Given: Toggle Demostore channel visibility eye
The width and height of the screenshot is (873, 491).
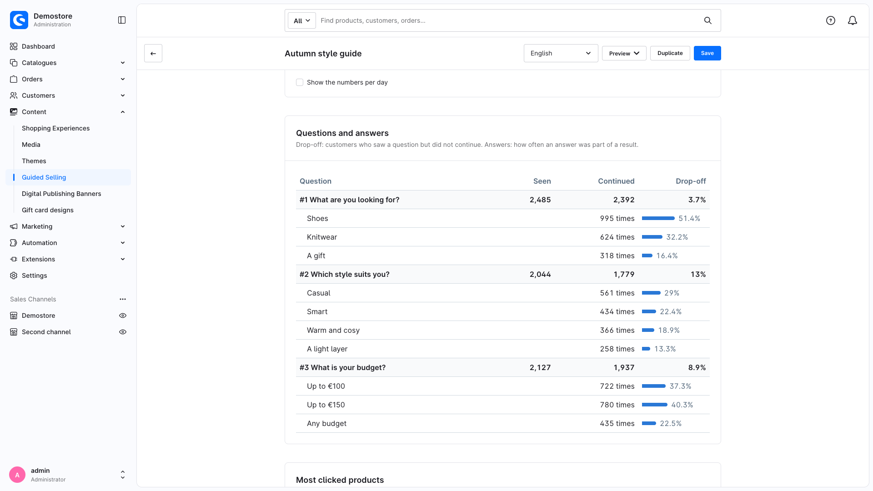Looking at the screenshot, I should [x=123, y=316].
